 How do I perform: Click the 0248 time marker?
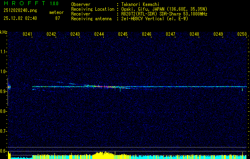pyautogui.click(x=194, y=35)
